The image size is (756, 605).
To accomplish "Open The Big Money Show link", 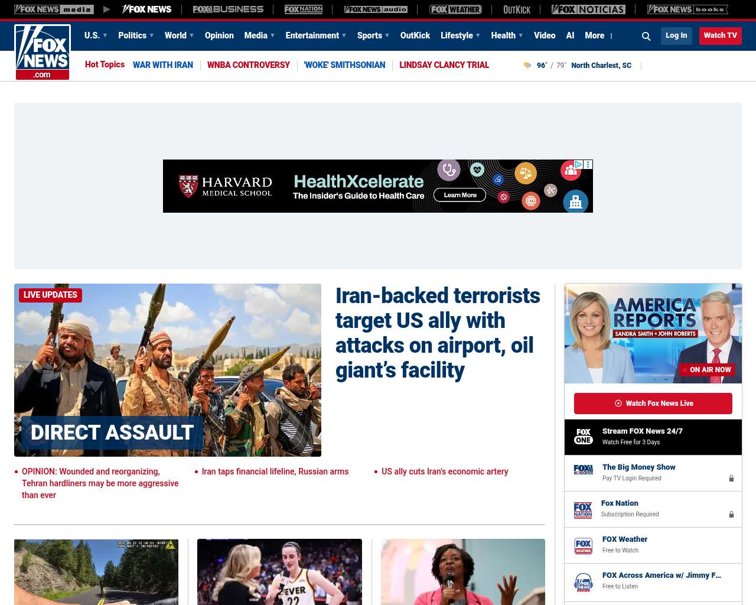I will [638, 467].
